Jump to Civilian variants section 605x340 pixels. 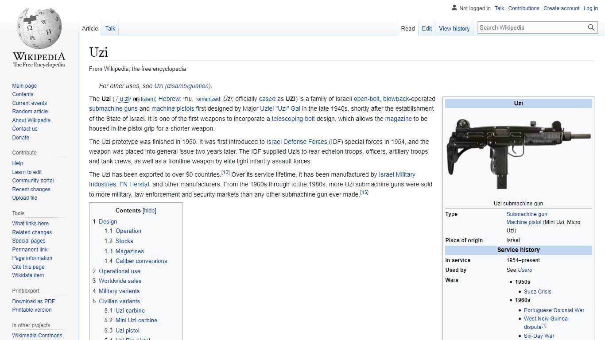point(119,301)
